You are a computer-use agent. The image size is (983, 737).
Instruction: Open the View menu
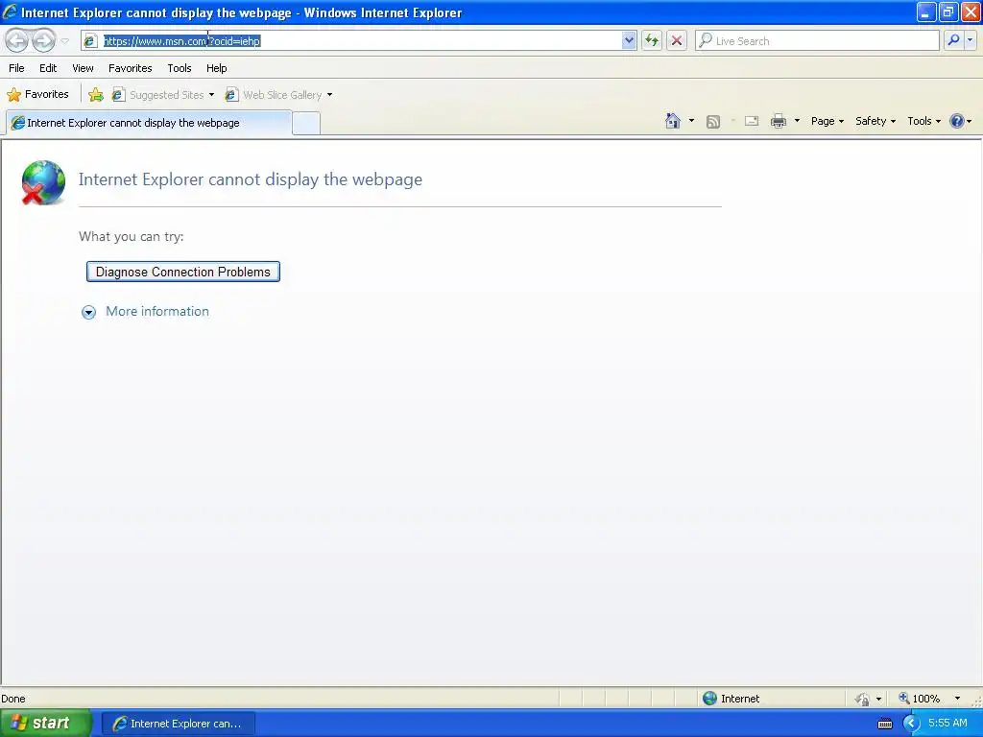point(83,68)
